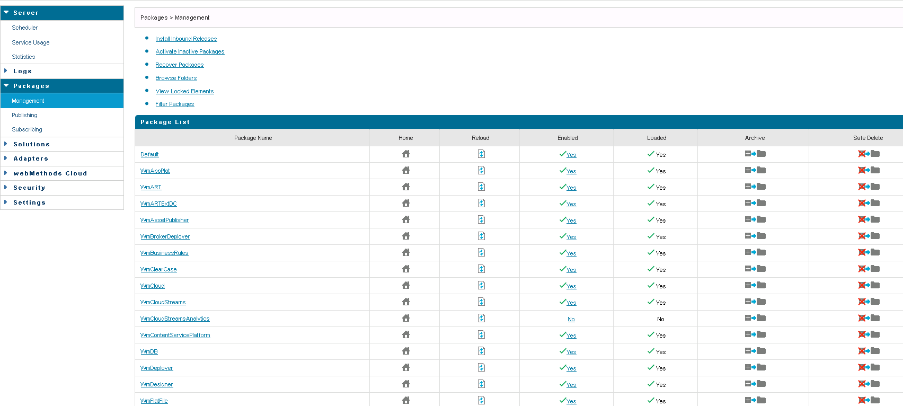Reload the WmCloudStreamsAnalytics package
Image resolution: width=903 pixels, height=406 pixels.
coord(481,318)
